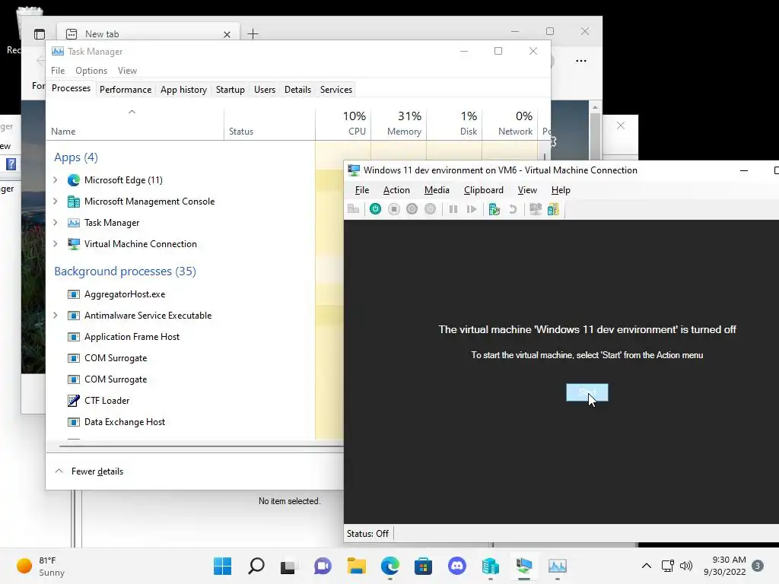Open Task Manager Options menu
779x584 pixels.
point(91,71)
